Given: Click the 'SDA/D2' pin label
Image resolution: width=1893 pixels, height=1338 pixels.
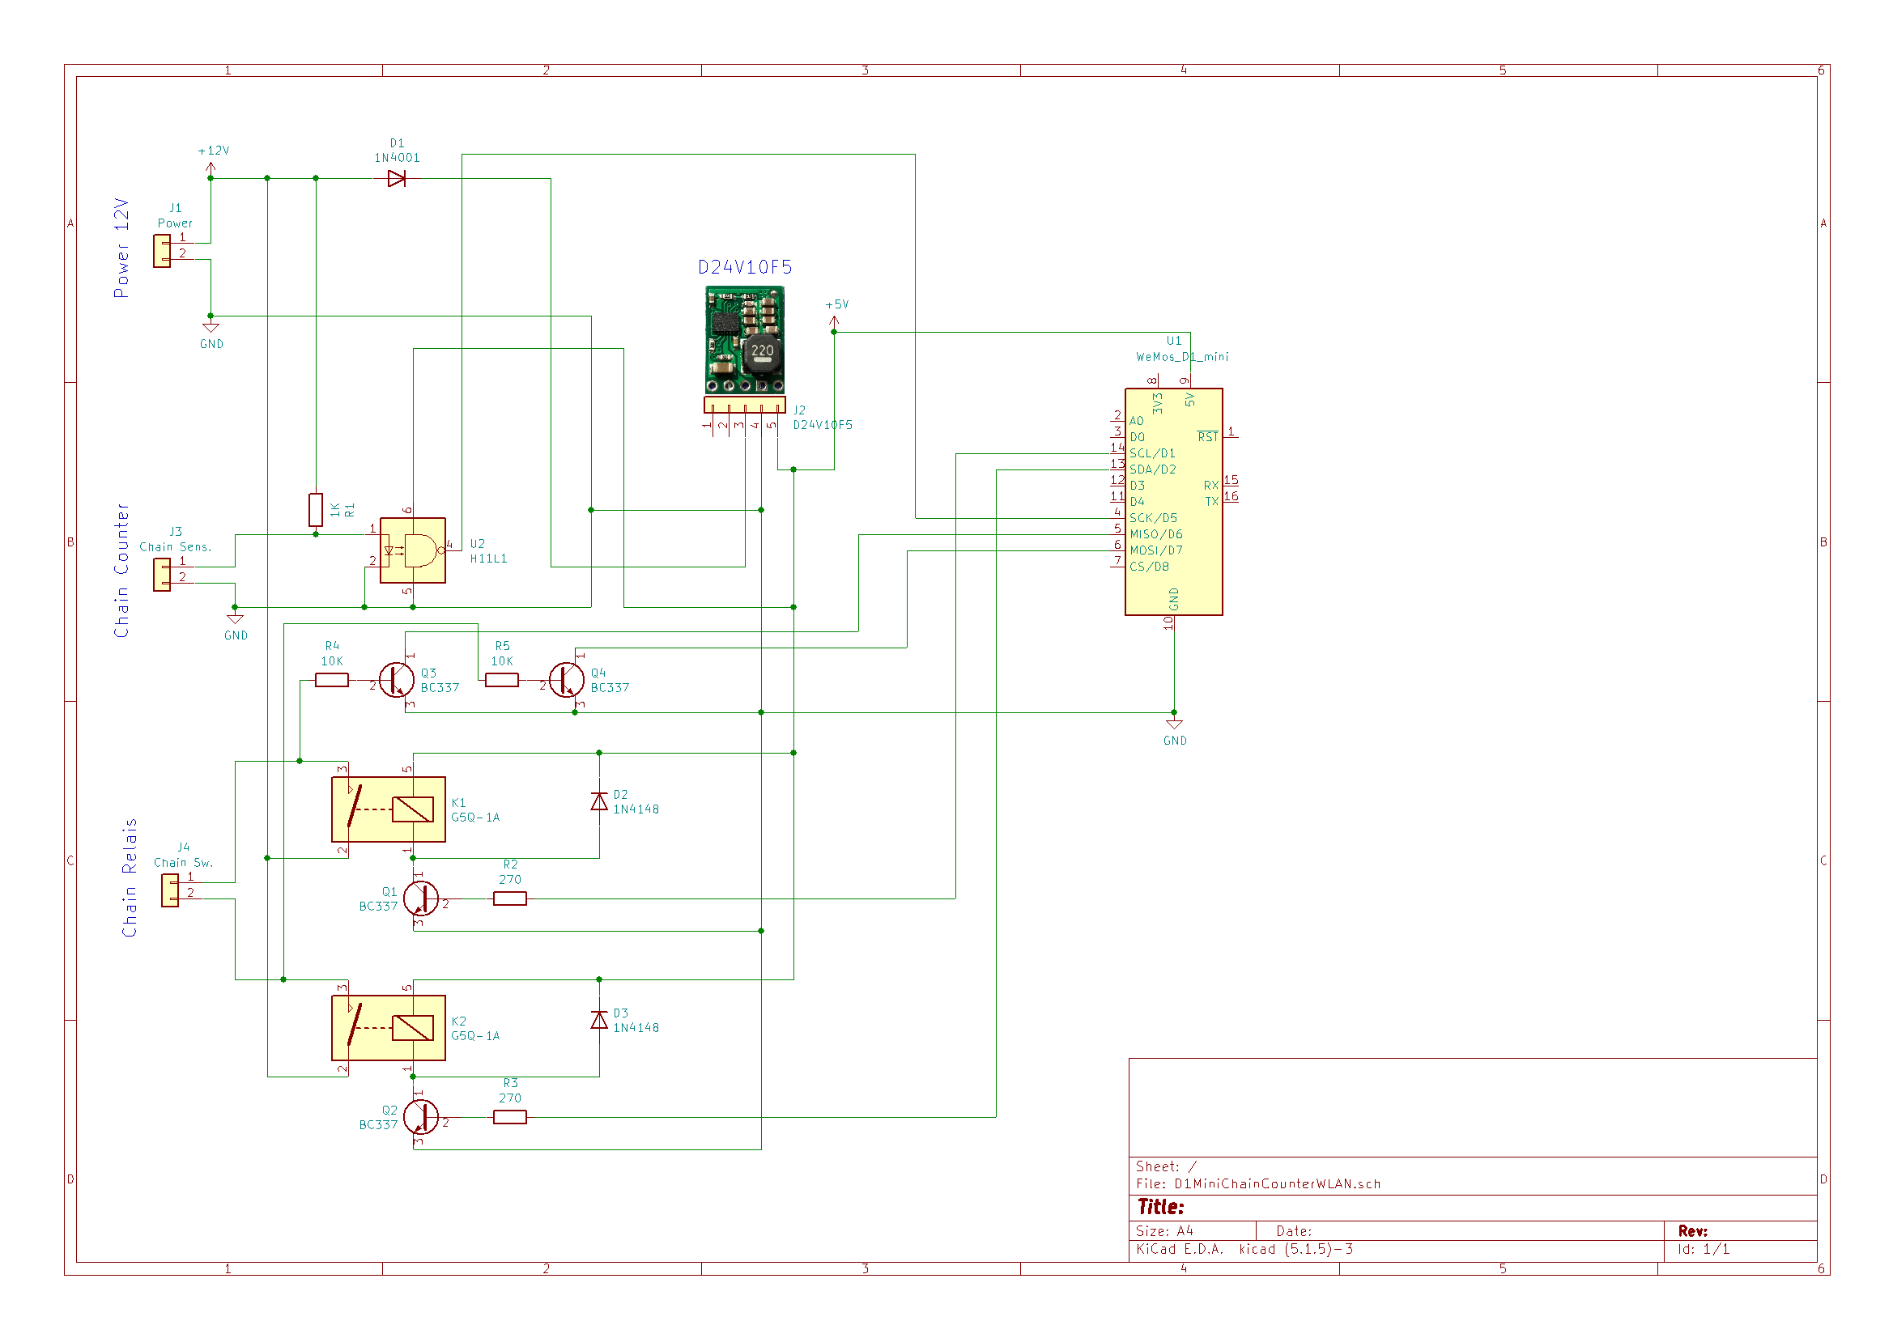Looking at the screenshot, I should (1153, 470).
